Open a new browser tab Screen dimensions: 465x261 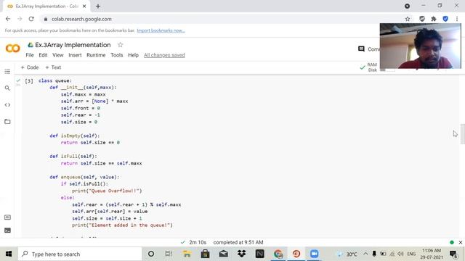tap(98, 7)
